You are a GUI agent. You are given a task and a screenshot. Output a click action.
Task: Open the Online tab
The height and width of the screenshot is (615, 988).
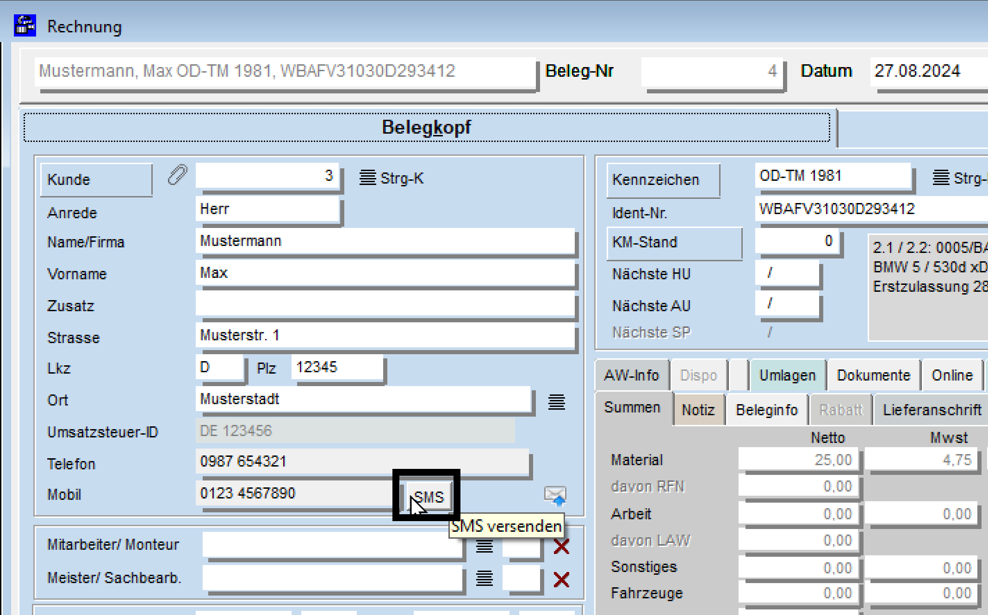pyautogui.click(x=952, y=375)
